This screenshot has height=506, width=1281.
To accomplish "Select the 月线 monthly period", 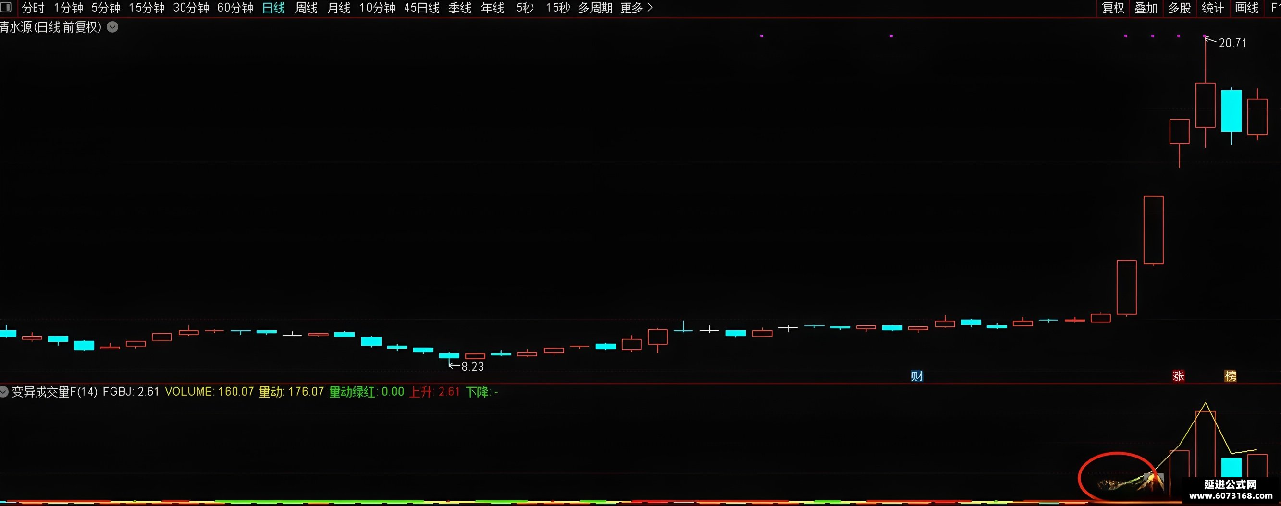I will tap(339, 8).
